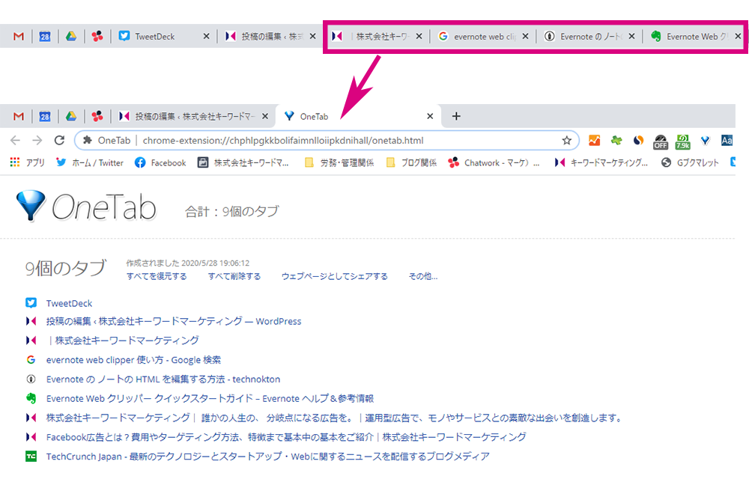This screenshot has width=749, height=479.
Task: Open the TweetDeck link in the saved list
Action: click(x=69, y=303)
